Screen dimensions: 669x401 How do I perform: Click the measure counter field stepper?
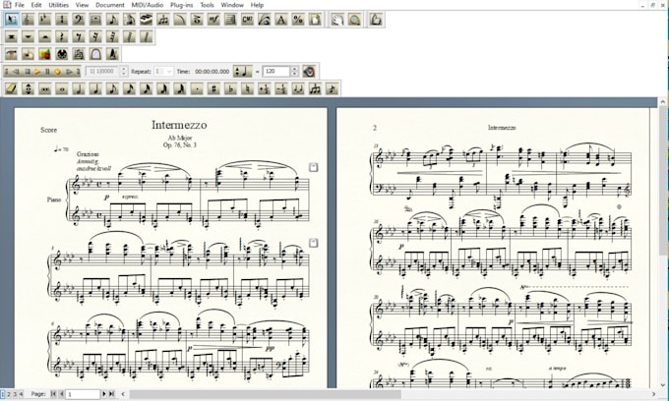tap(124, 71)
